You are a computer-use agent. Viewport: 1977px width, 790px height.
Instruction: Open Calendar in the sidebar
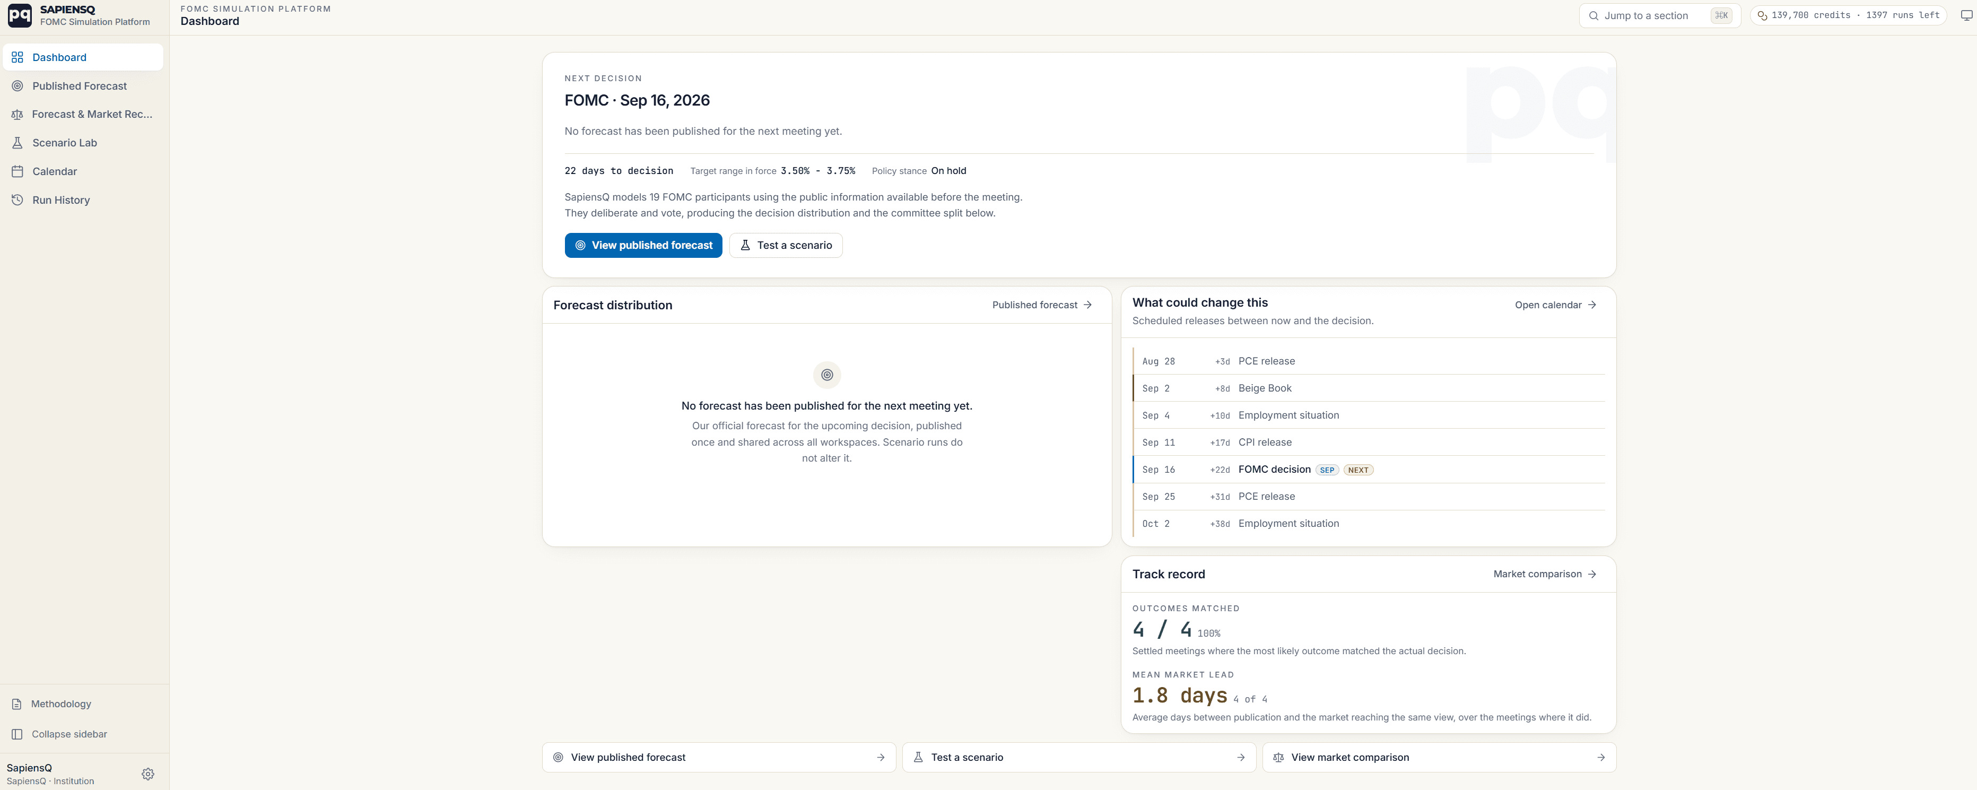(83, 171)
